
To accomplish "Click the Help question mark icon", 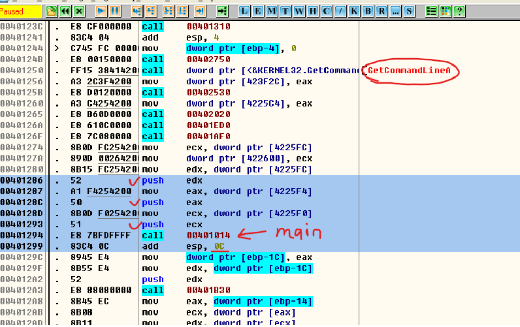I will pos(459,10).
